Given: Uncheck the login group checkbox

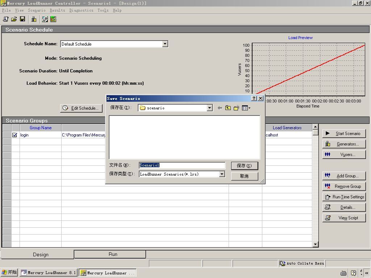Looking at the screenshot, I should coord(14,135).
